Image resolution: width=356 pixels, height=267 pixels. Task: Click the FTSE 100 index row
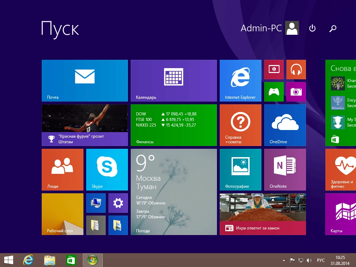(x=165, y=120)
